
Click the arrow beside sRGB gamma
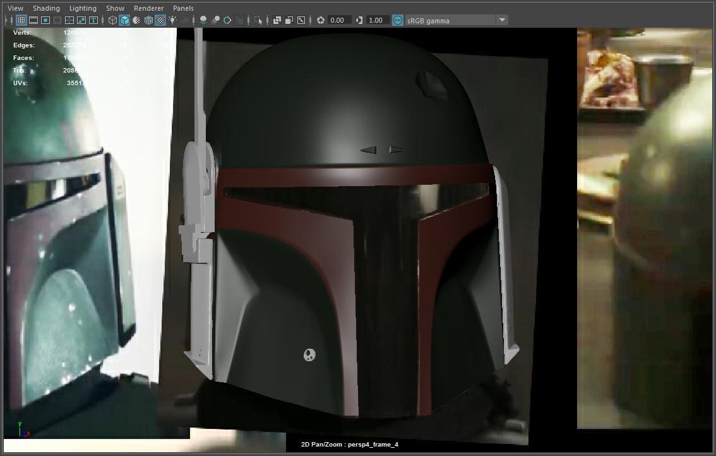point(503,20)
